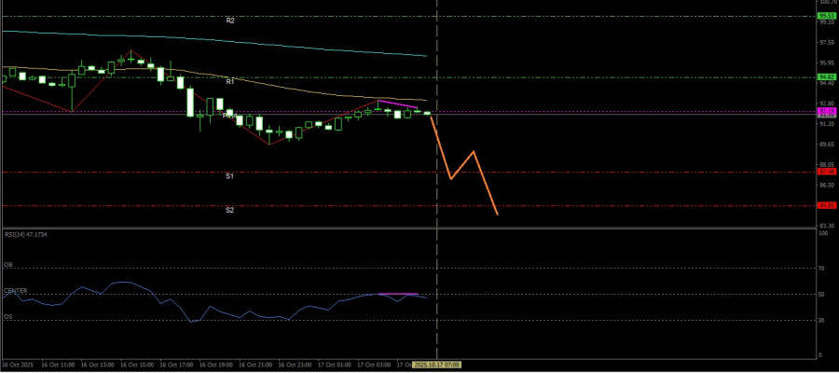Select the lower red 84.85 price tag
The width and height of the screenshot is (839, 373).
825,205
